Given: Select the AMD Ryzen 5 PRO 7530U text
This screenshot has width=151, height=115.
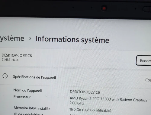Looking at the screenshot, I should [90, 99].
